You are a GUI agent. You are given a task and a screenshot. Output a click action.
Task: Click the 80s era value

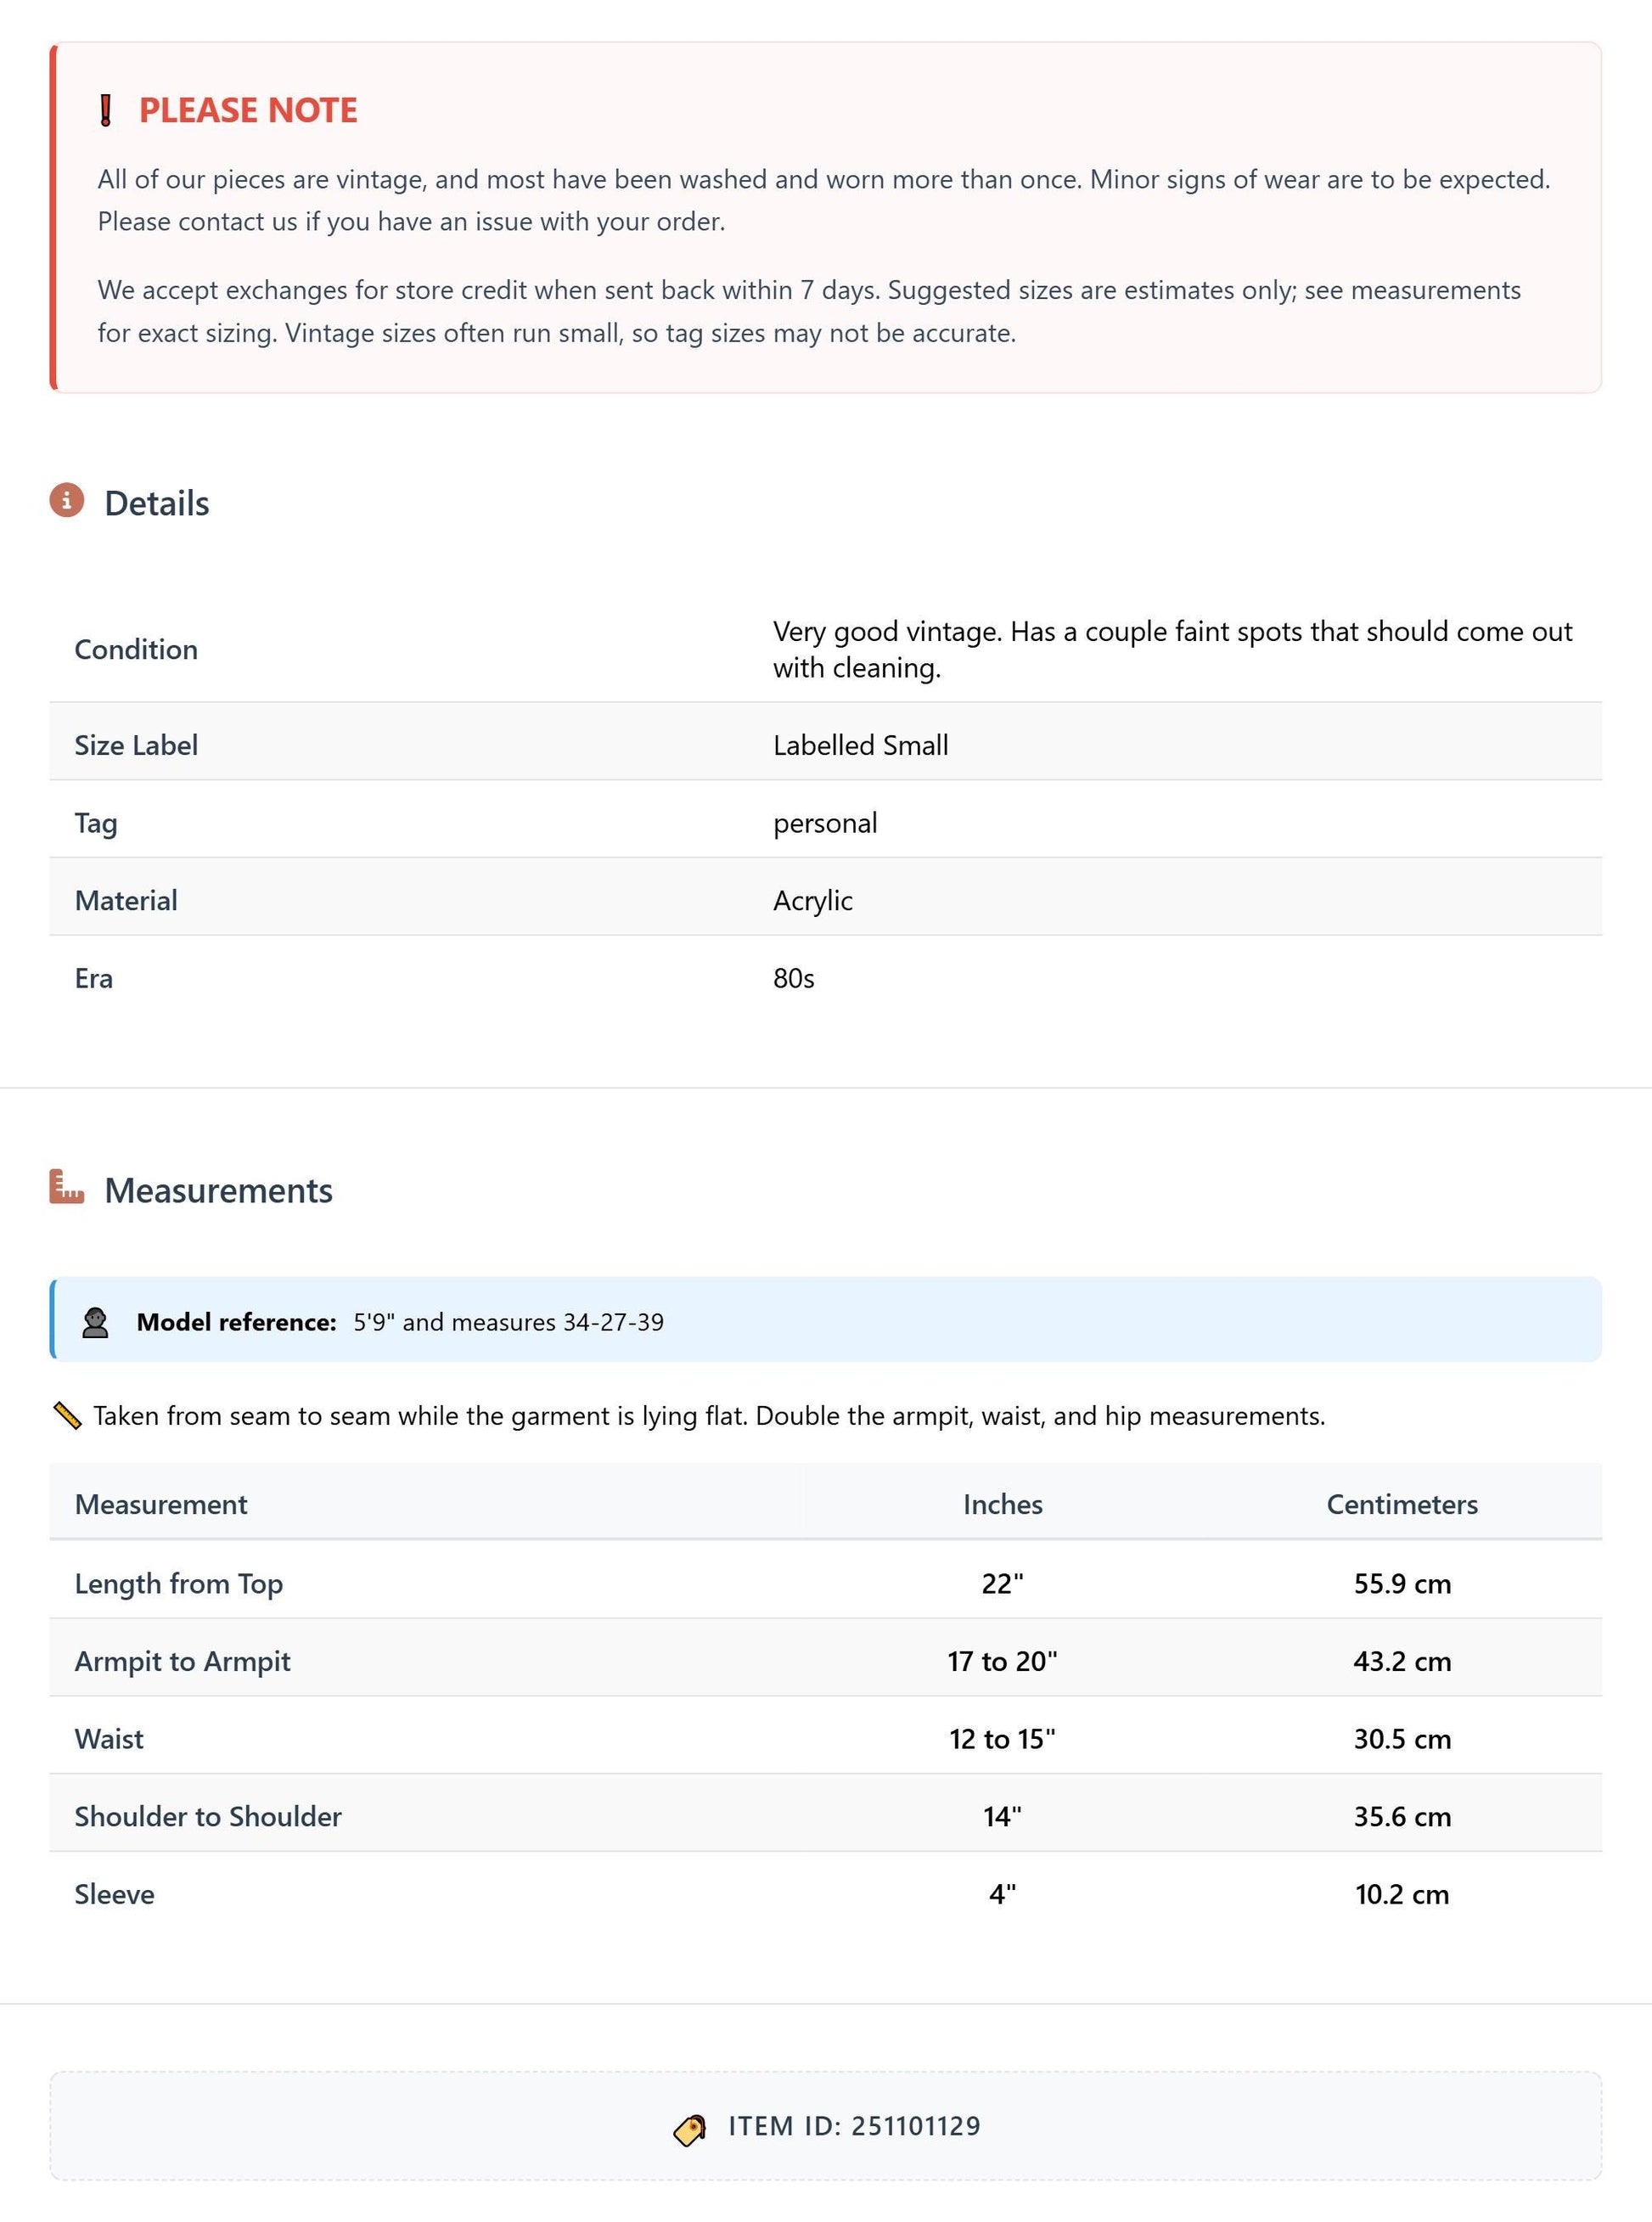pyautogui.click(x=794, y=978)
